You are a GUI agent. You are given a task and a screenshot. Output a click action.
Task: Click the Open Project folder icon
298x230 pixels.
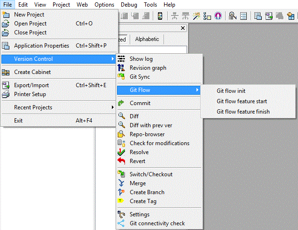tap(6, 24)
